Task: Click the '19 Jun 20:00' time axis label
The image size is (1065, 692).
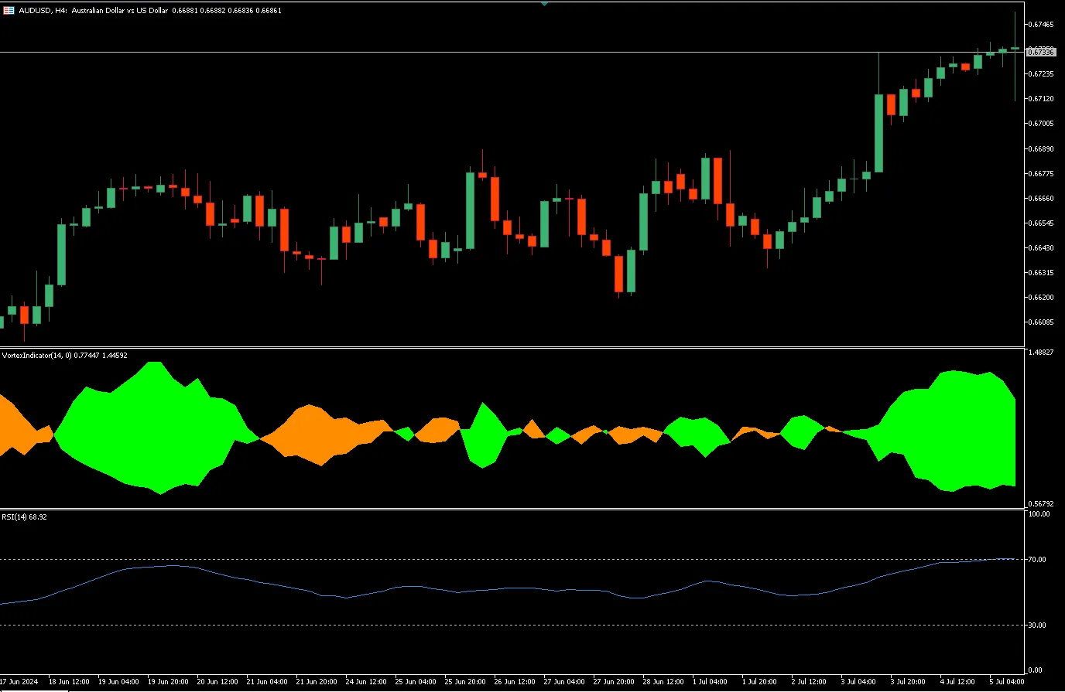Action: (x=168, y=682)
